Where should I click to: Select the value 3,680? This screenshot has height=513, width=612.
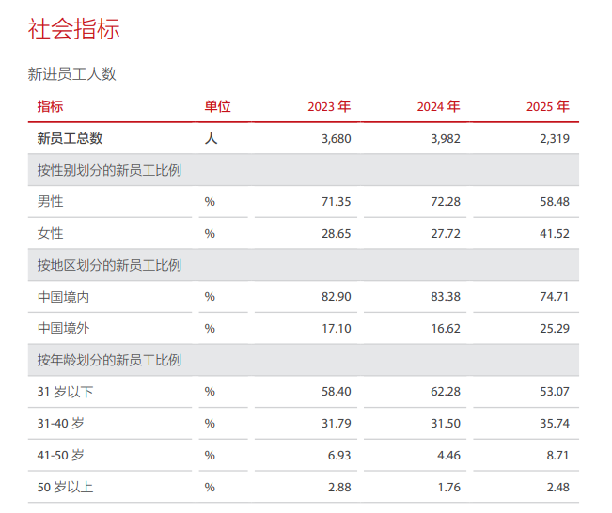click(336, 138)
